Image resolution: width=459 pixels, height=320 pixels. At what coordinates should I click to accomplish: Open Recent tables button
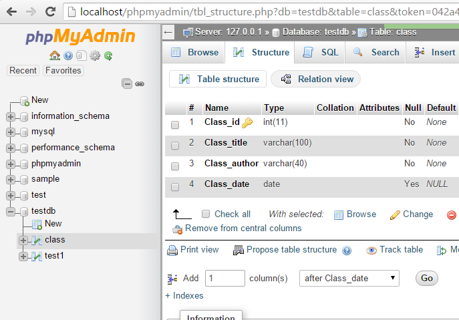[23, 71]
